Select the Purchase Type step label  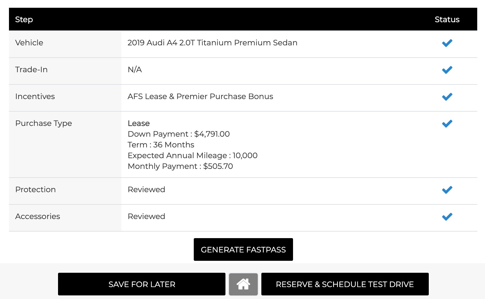tap(44, 123)
